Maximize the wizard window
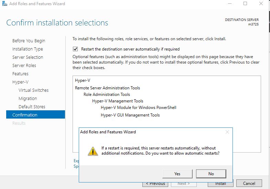Image resolution: width=270 pixels, height=189 pixels. (x=245, y=3)
